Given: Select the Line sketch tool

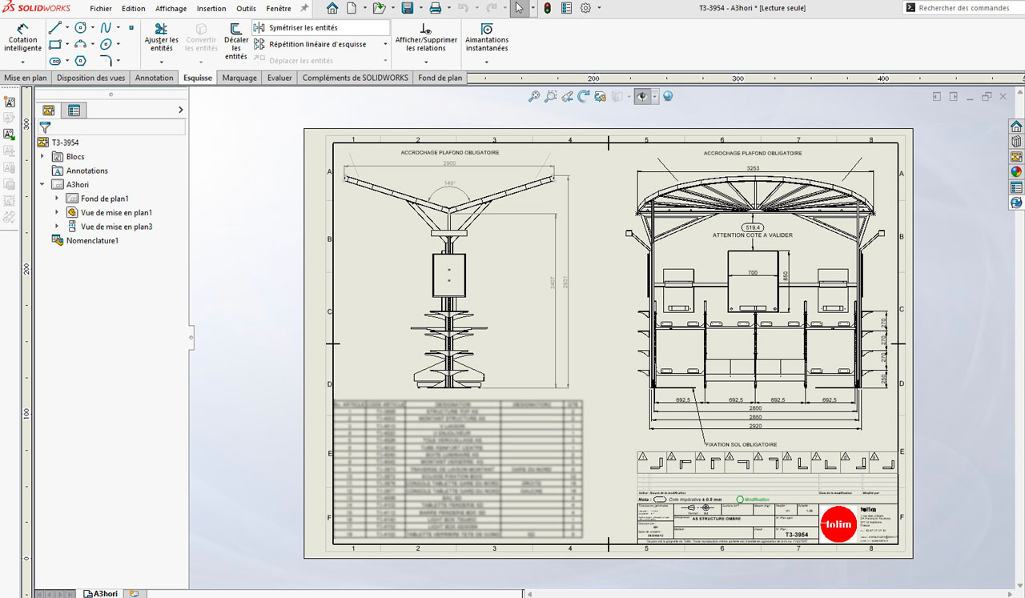Looking at the screenshot, I should click(54, 28).
